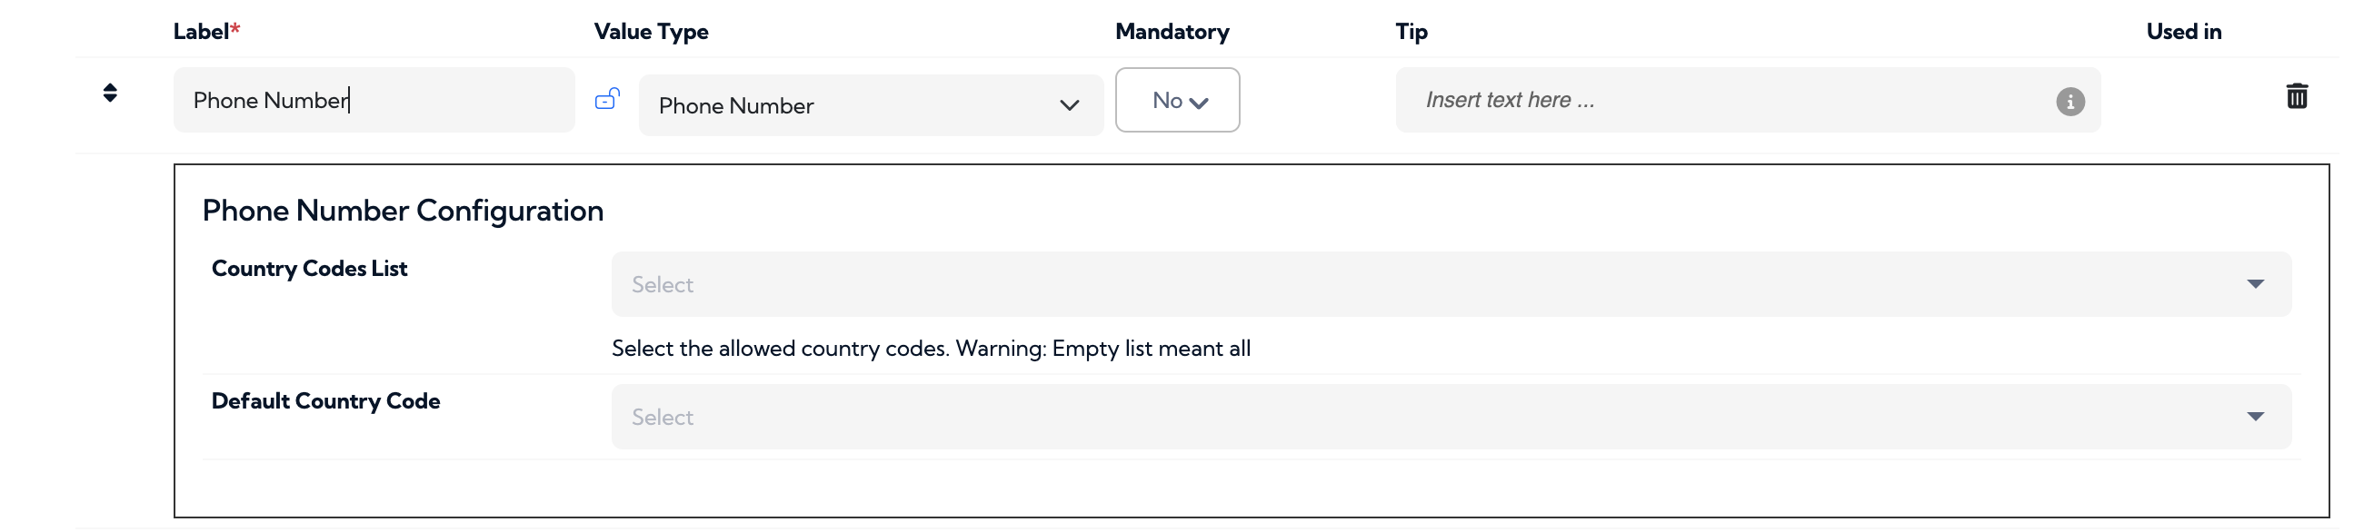Click the reorder handle beside the Phone Number row
Image resolution: width=2354 pixels, height=532 pixels.
(x=110, y=94)
